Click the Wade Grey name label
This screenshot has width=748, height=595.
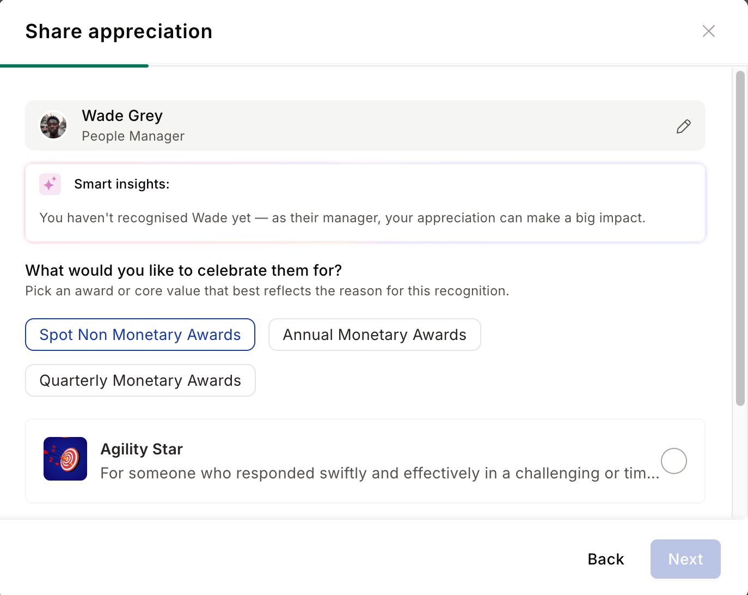click(122, 116)
